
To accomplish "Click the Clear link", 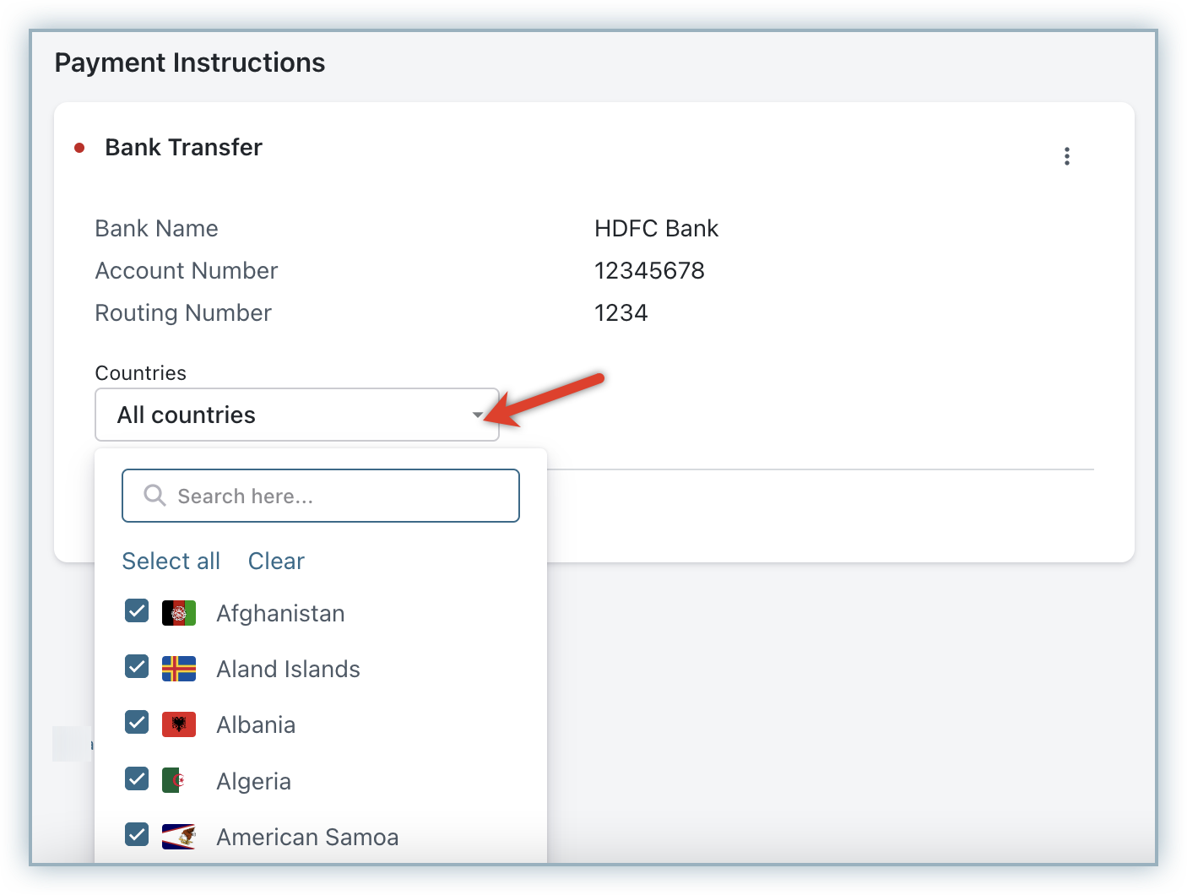I will pos(276,561).
